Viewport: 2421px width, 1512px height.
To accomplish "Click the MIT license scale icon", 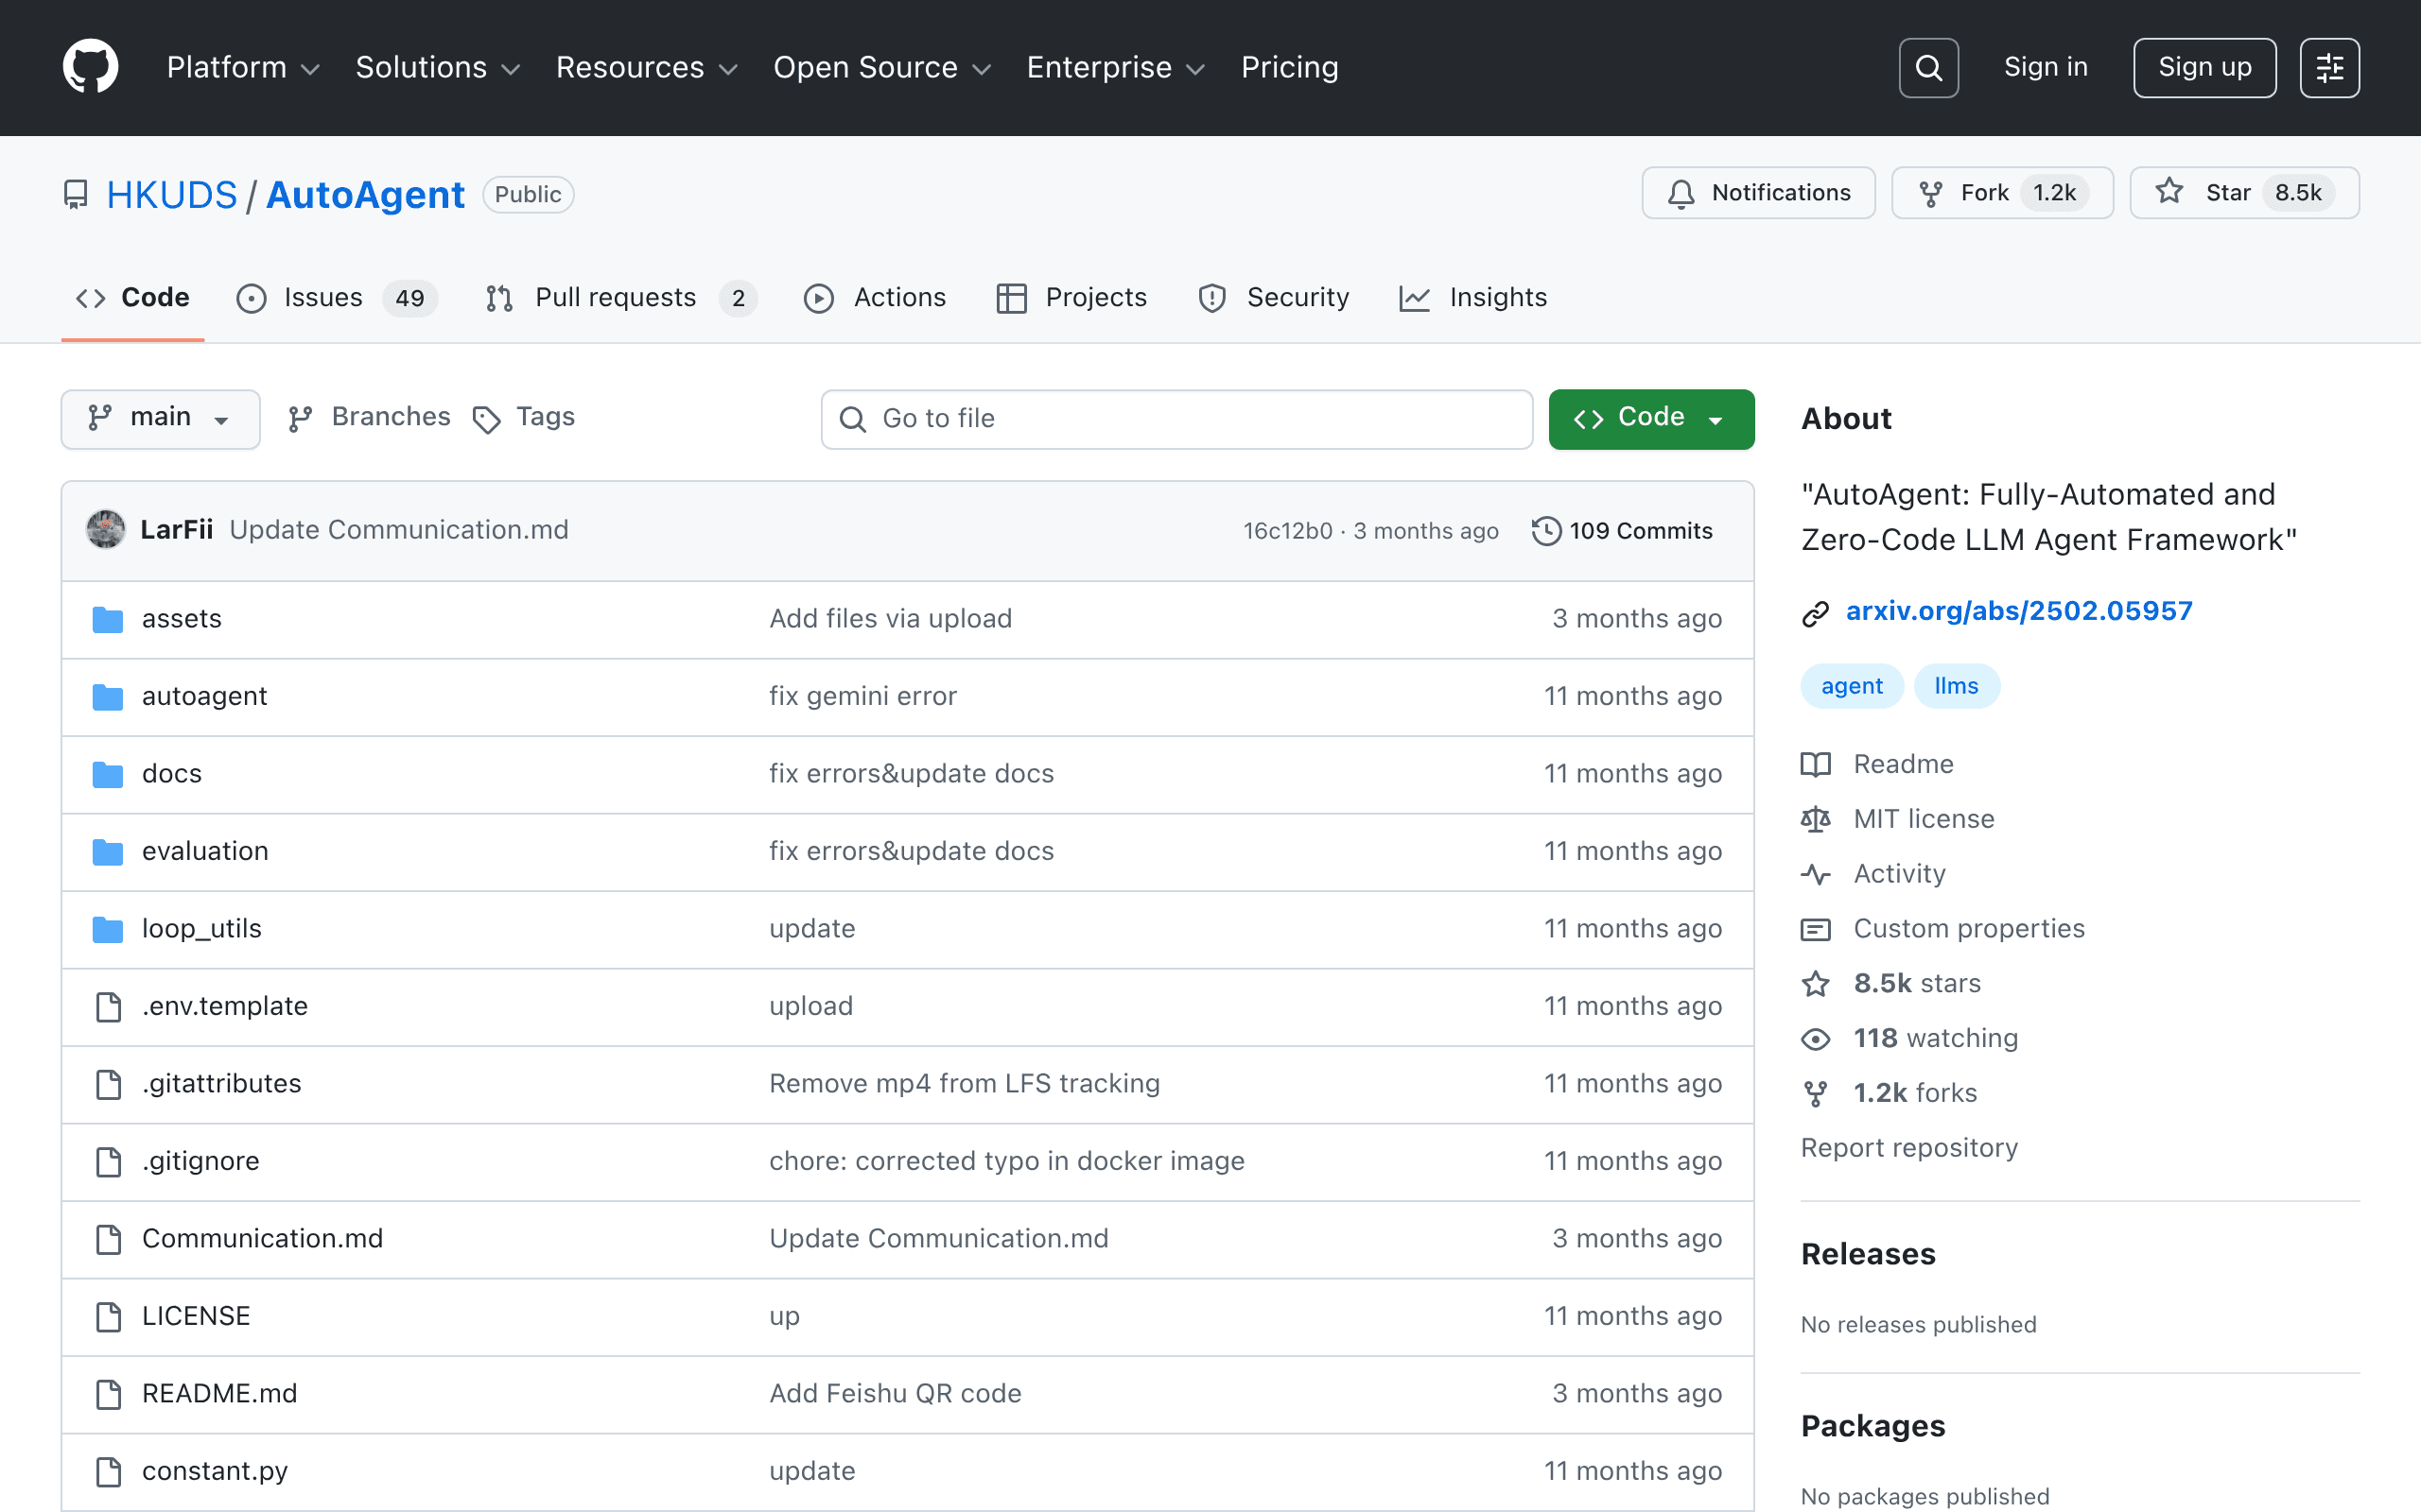I will coord(1815,820).
